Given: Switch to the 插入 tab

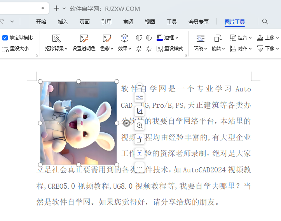Looking at the screenshot, I should [63, 22].
